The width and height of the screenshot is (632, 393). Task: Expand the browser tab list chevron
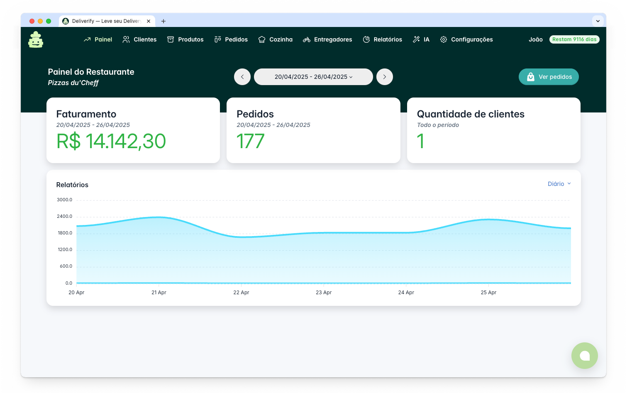tap(598, 21)
